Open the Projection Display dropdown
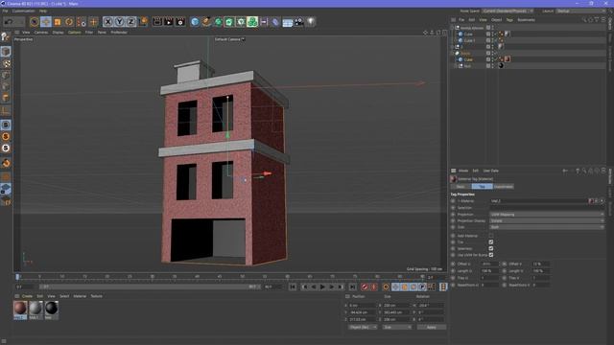Viewport: 614px width, 345px height. click(547, 220)
